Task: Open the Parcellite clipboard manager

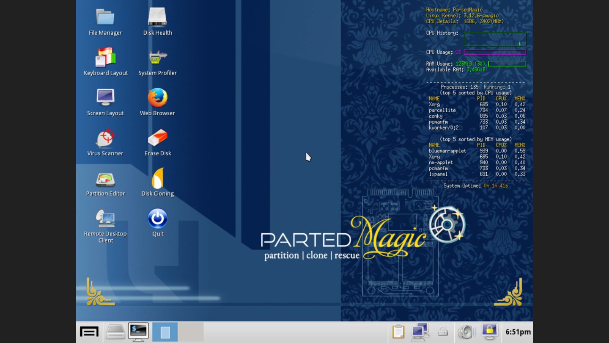Action: point(398,332)
